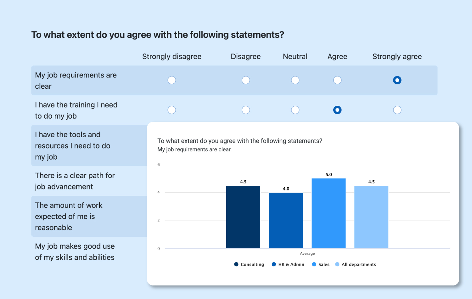Click the 'Average' axis label
Viewport: 472px width, 299px height.
pyautogui.click(x=307, y=253)
